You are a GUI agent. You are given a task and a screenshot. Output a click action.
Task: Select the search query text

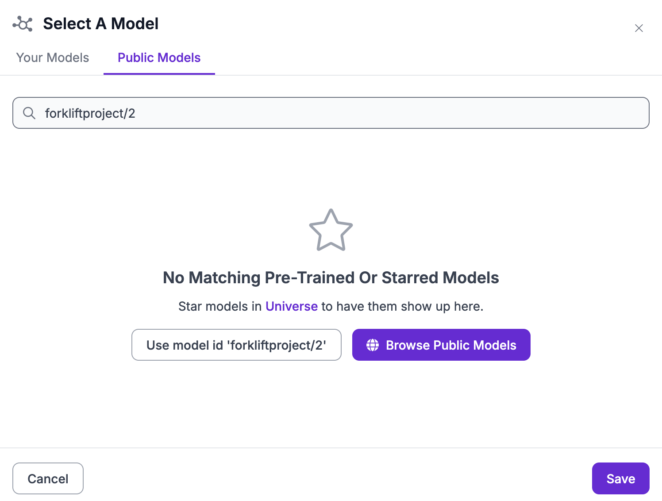(x=91, y=113)
